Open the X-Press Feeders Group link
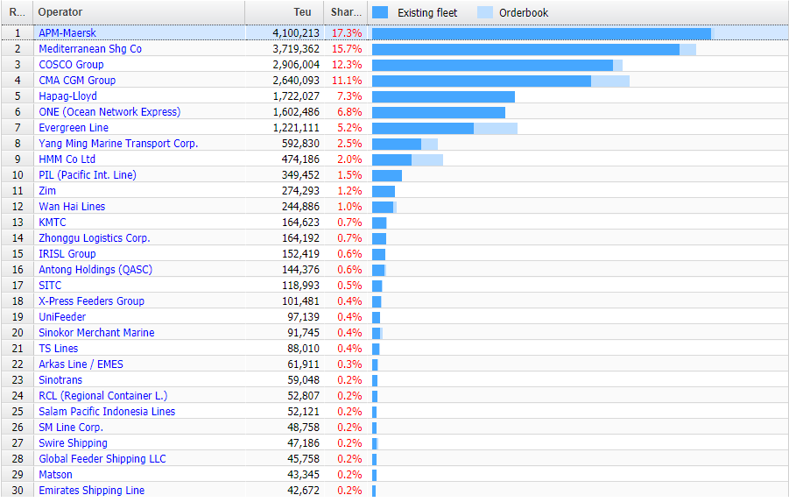Screen dimensions: 789x502 pos(92,301)
